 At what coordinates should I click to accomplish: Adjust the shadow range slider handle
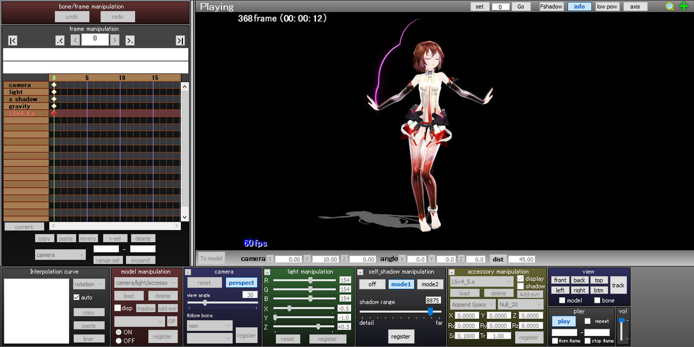coord(430,311)
